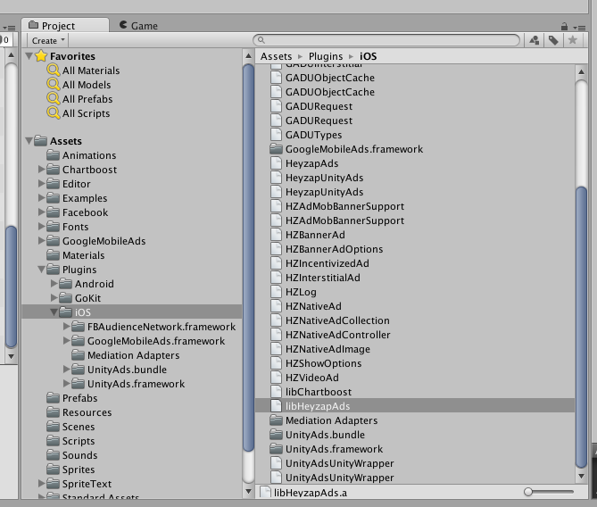597x507 pixels.
Task: Select the Animations folder
Action: (x=89, y=155)
